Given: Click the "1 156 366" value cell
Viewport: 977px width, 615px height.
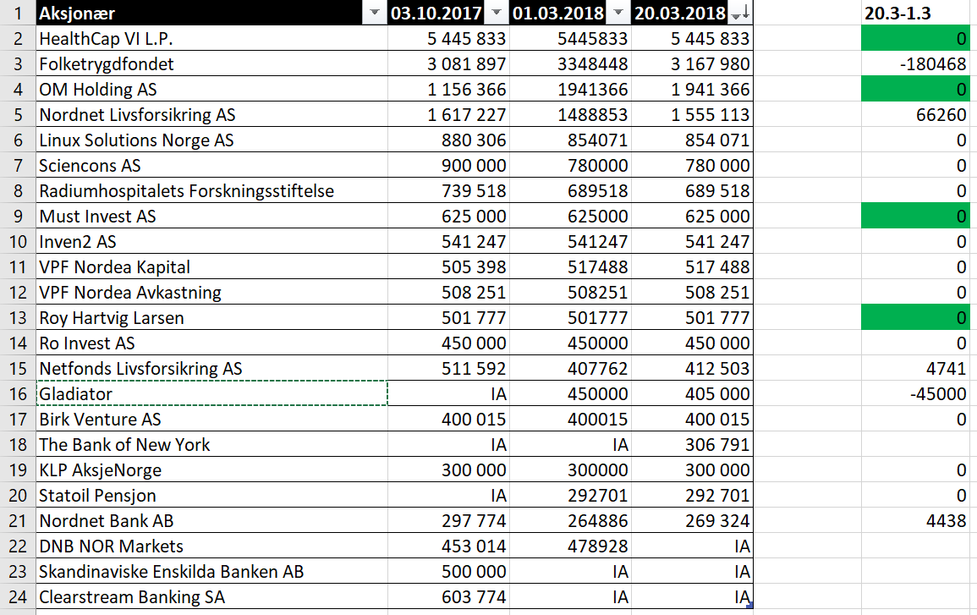Looking at the screenshot, I should pos(448,89).
